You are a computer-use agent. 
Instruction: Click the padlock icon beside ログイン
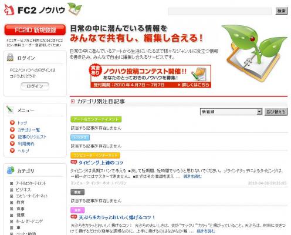(x=11, y=57)
